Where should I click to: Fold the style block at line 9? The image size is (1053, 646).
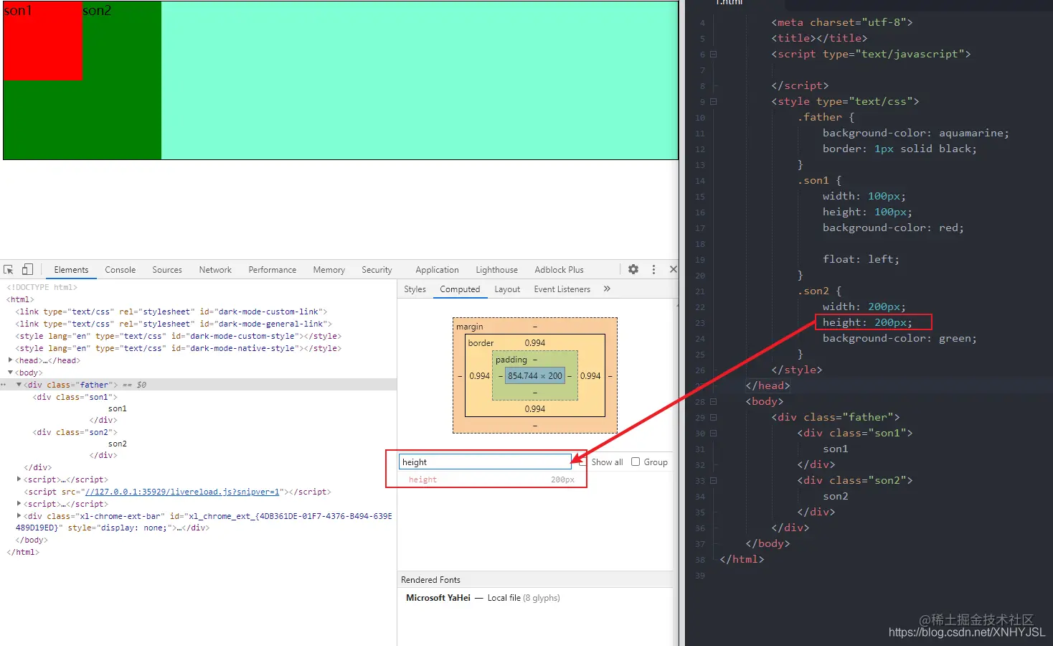pyautogui.click(x=713, y=101)
